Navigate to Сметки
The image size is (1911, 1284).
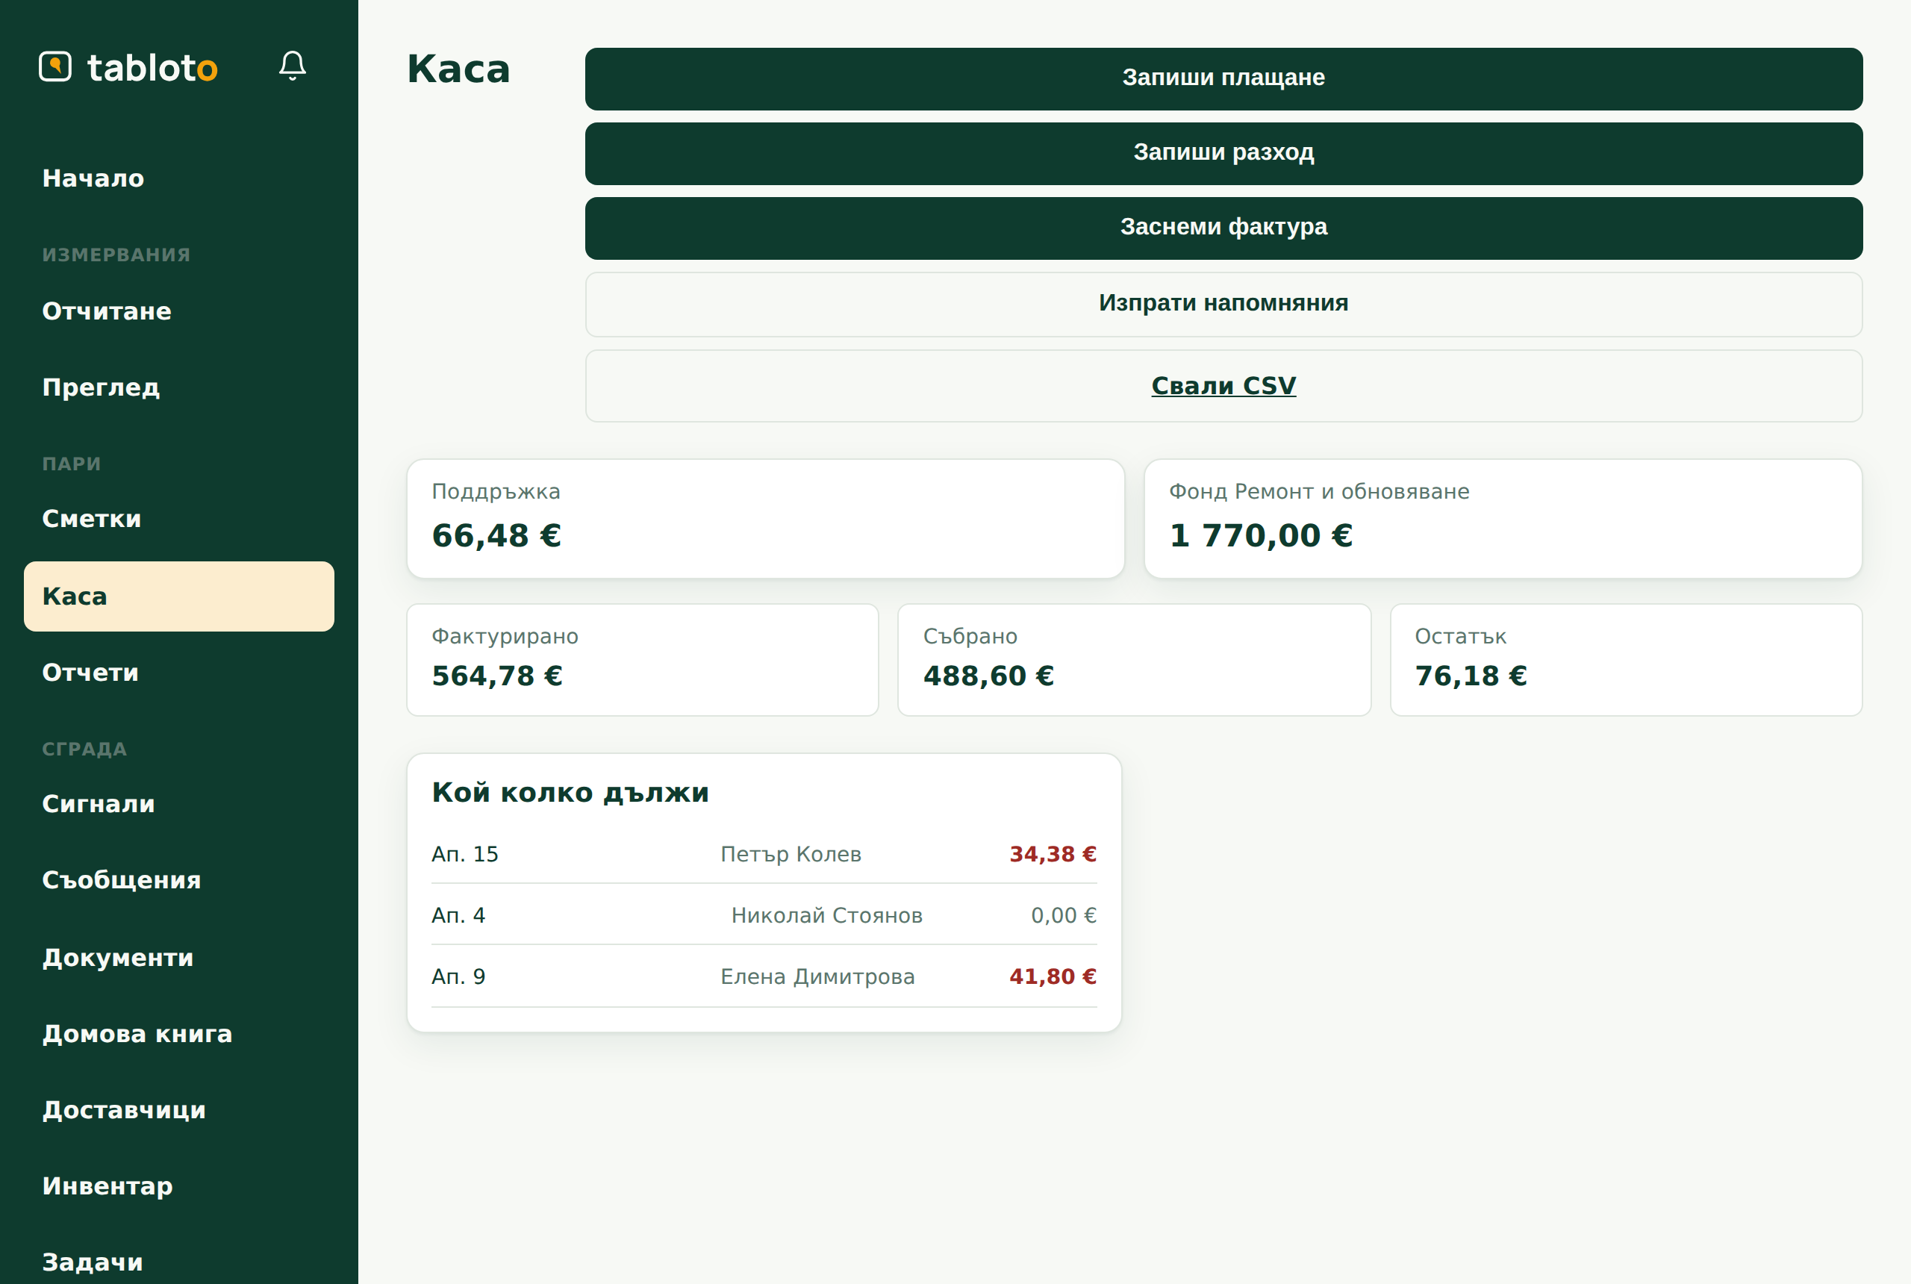tap(178, 519)
